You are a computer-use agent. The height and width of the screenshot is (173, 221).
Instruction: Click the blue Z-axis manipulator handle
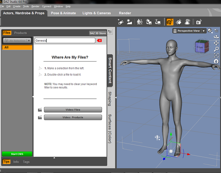pyautogui.click(x=164, y=159)
